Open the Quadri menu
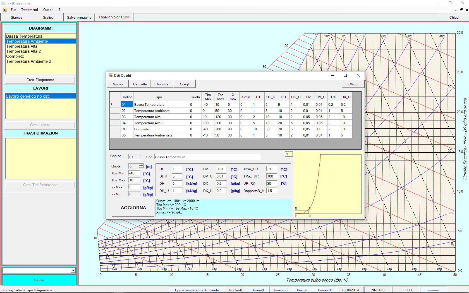Screen dimensions: 469x293 tap(48, 10)
